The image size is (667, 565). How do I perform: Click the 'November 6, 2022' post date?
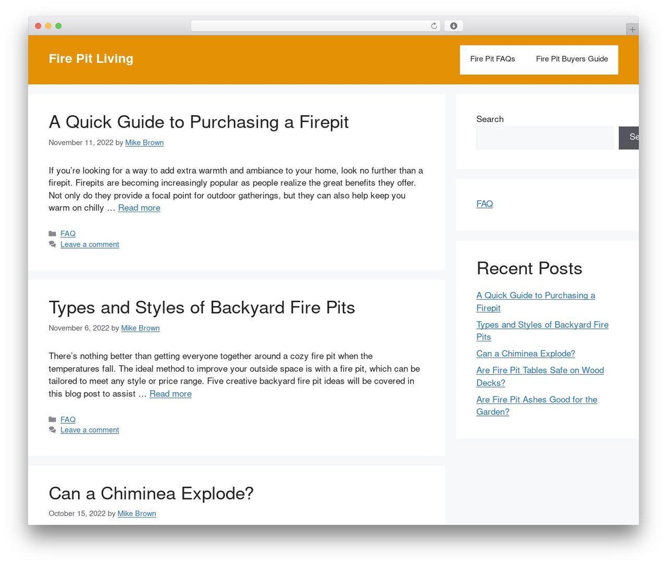click(x=79, y=328)
